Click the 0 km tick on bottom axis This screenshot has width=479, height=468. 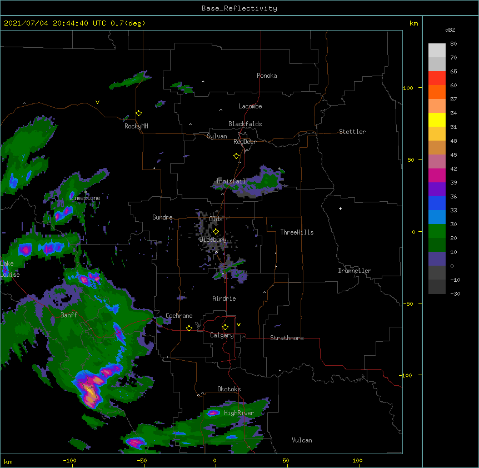[214, 461]
